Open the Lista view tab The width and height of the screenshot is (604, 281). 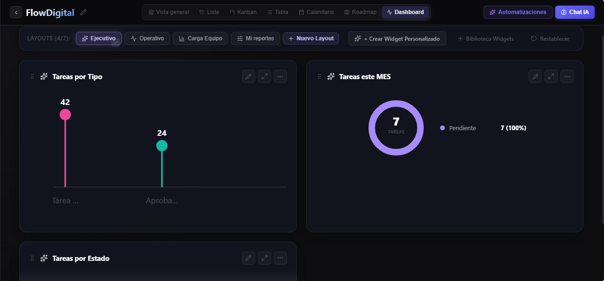[209, 12]
